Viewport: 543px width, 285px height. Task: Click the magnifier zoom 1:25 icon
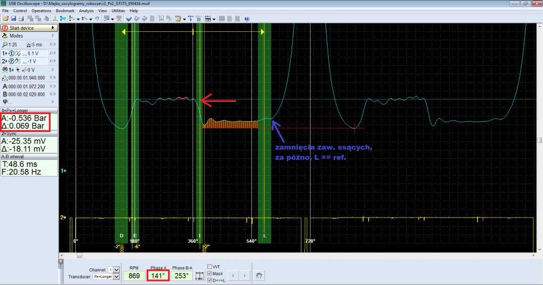pyautogui.click(x=5, y=44)
